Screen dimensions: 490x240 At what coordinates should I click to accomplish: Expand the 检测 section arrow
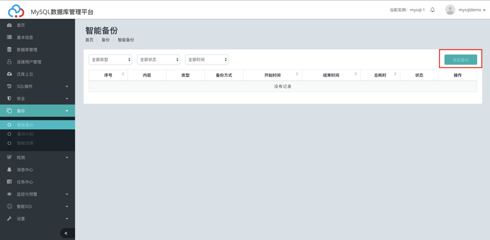[67, 157]
